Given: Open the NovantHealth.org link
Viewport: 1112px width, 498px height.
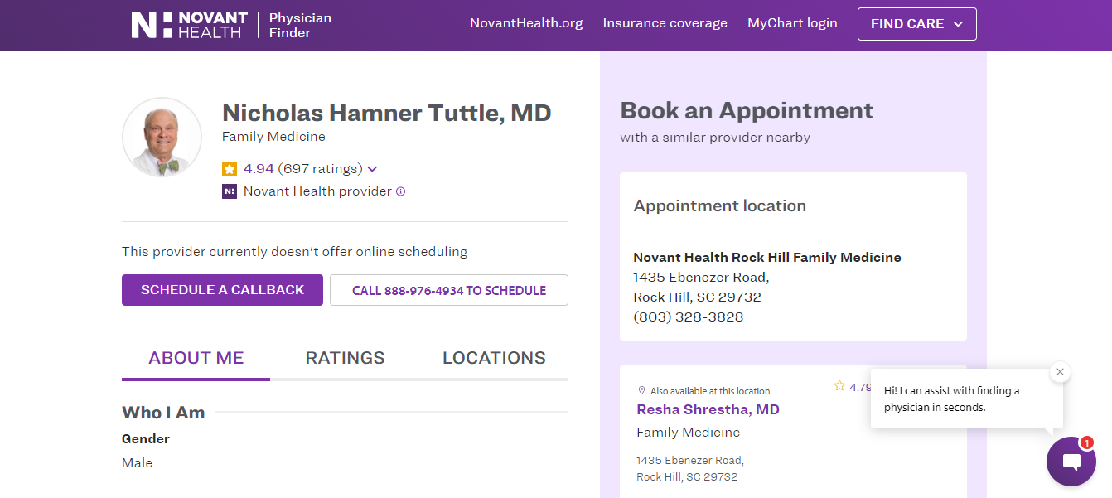Looking at the screenshot, I should [x=526, y=23].
